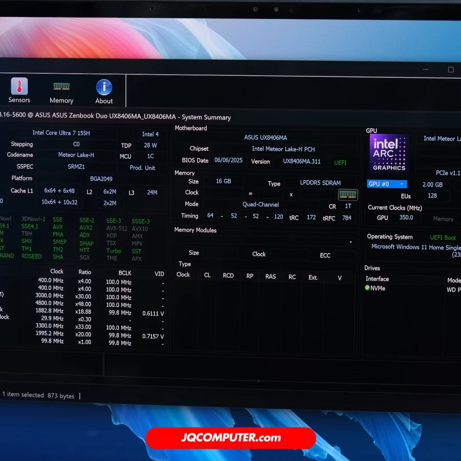Click the Memory chip toolbar icon

61,87
